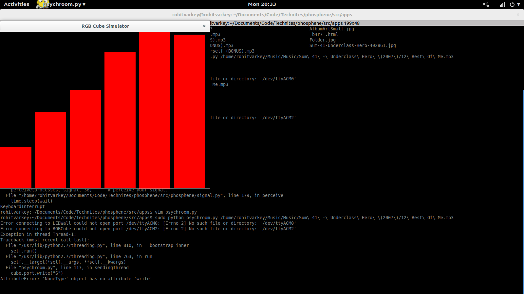Click the terminal cursor block

[x=2, y=290]
